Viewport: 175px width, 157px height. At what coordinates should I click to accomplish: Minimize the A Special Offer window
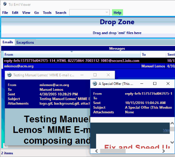coord(142,83)
